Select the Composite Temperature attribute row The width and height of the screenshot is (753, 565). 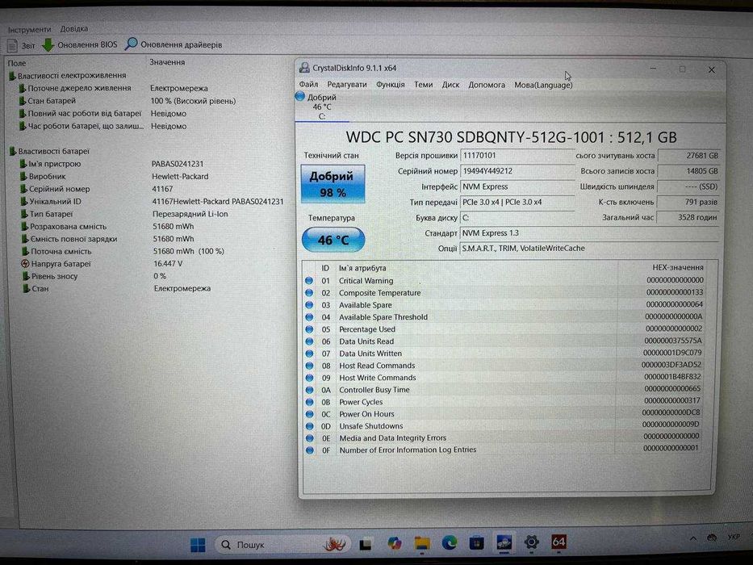[505, 292]
